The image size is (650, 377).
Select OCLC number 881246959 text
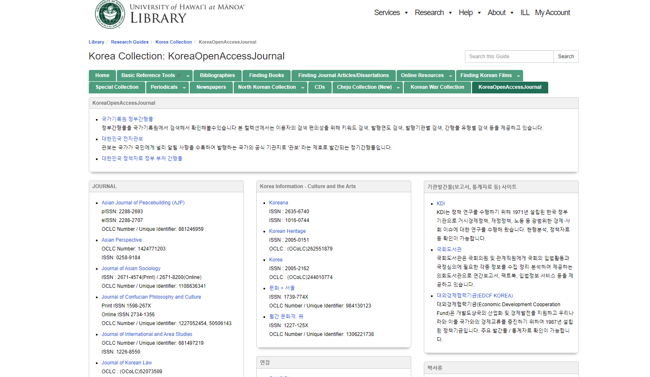(191, 229)
